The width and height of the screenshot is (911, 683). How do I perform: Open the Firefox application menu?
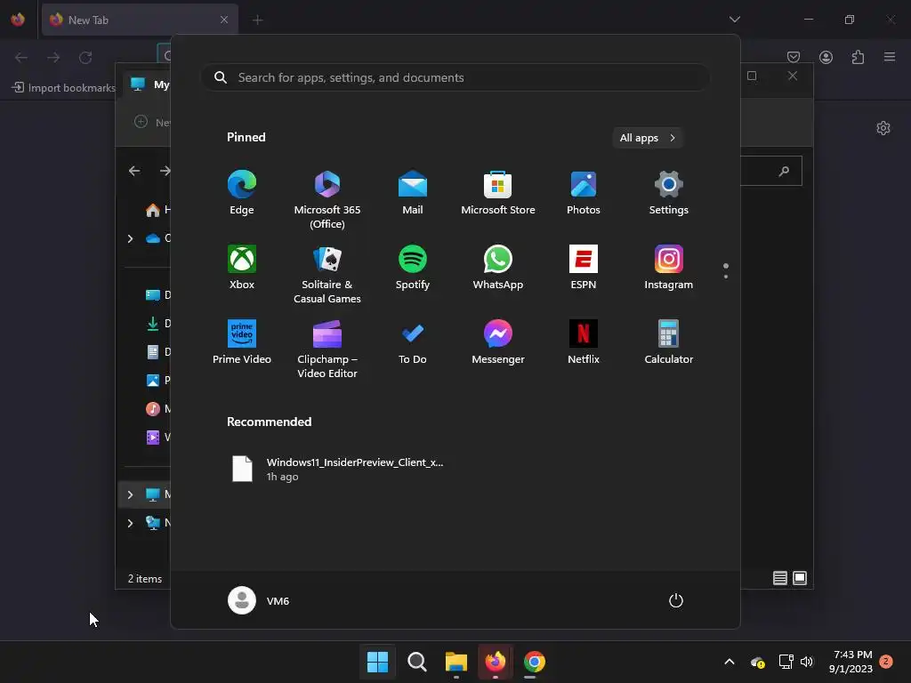pos(890,57)
